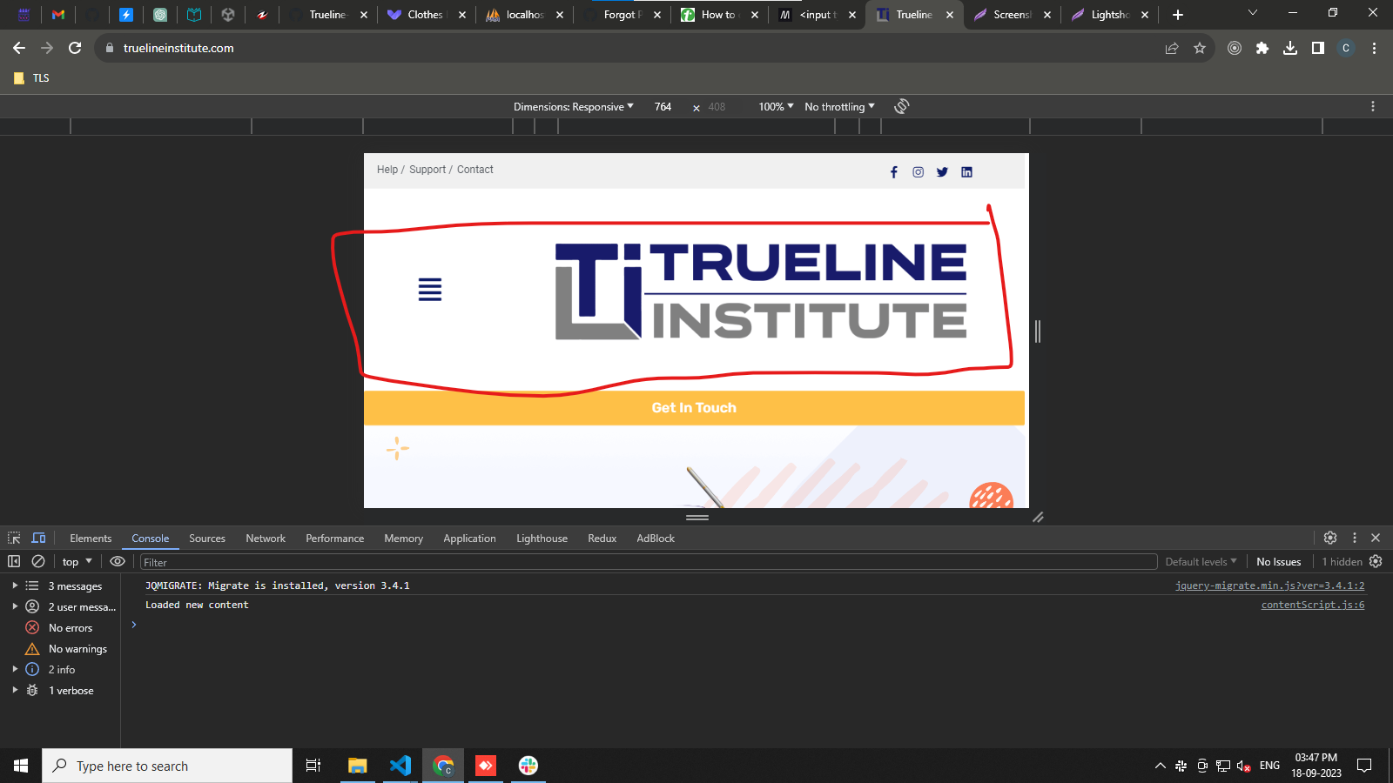Reload the current page
This screenshot has width=1393, height=783.
(75, 48)
